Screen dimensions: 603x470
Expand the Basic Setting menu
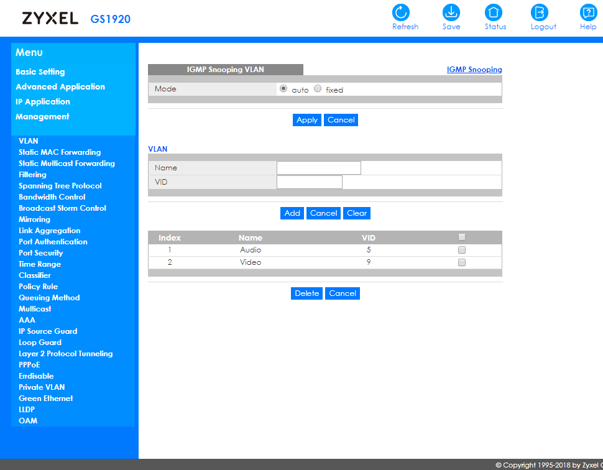40,72
